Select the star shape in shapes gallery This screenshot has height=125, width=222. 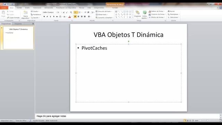click(130, 17)
